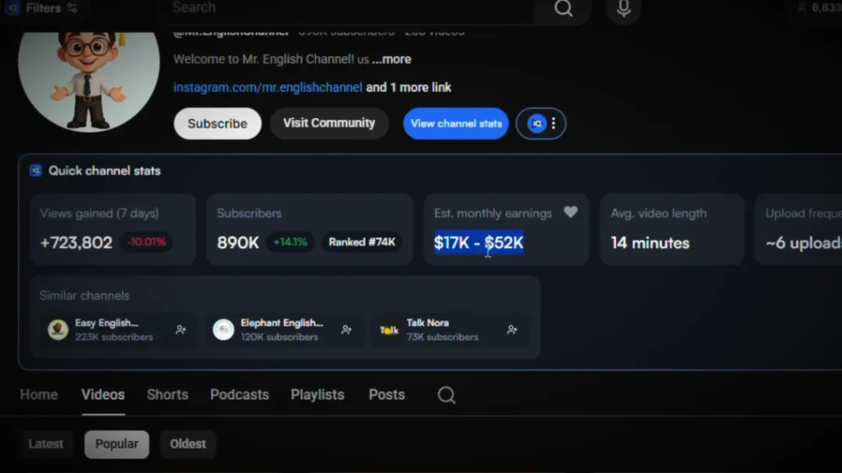Switch to the Shorts tab
This screenshot has width=842, height=473.
click(167, 395)
